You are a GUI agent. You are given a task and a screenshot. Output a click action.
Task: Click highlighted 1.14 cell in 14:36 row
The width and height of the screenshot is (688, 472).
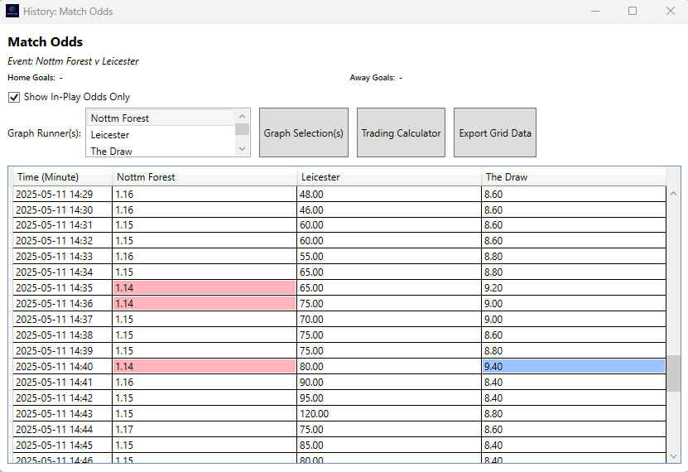[x=204, y=304]
